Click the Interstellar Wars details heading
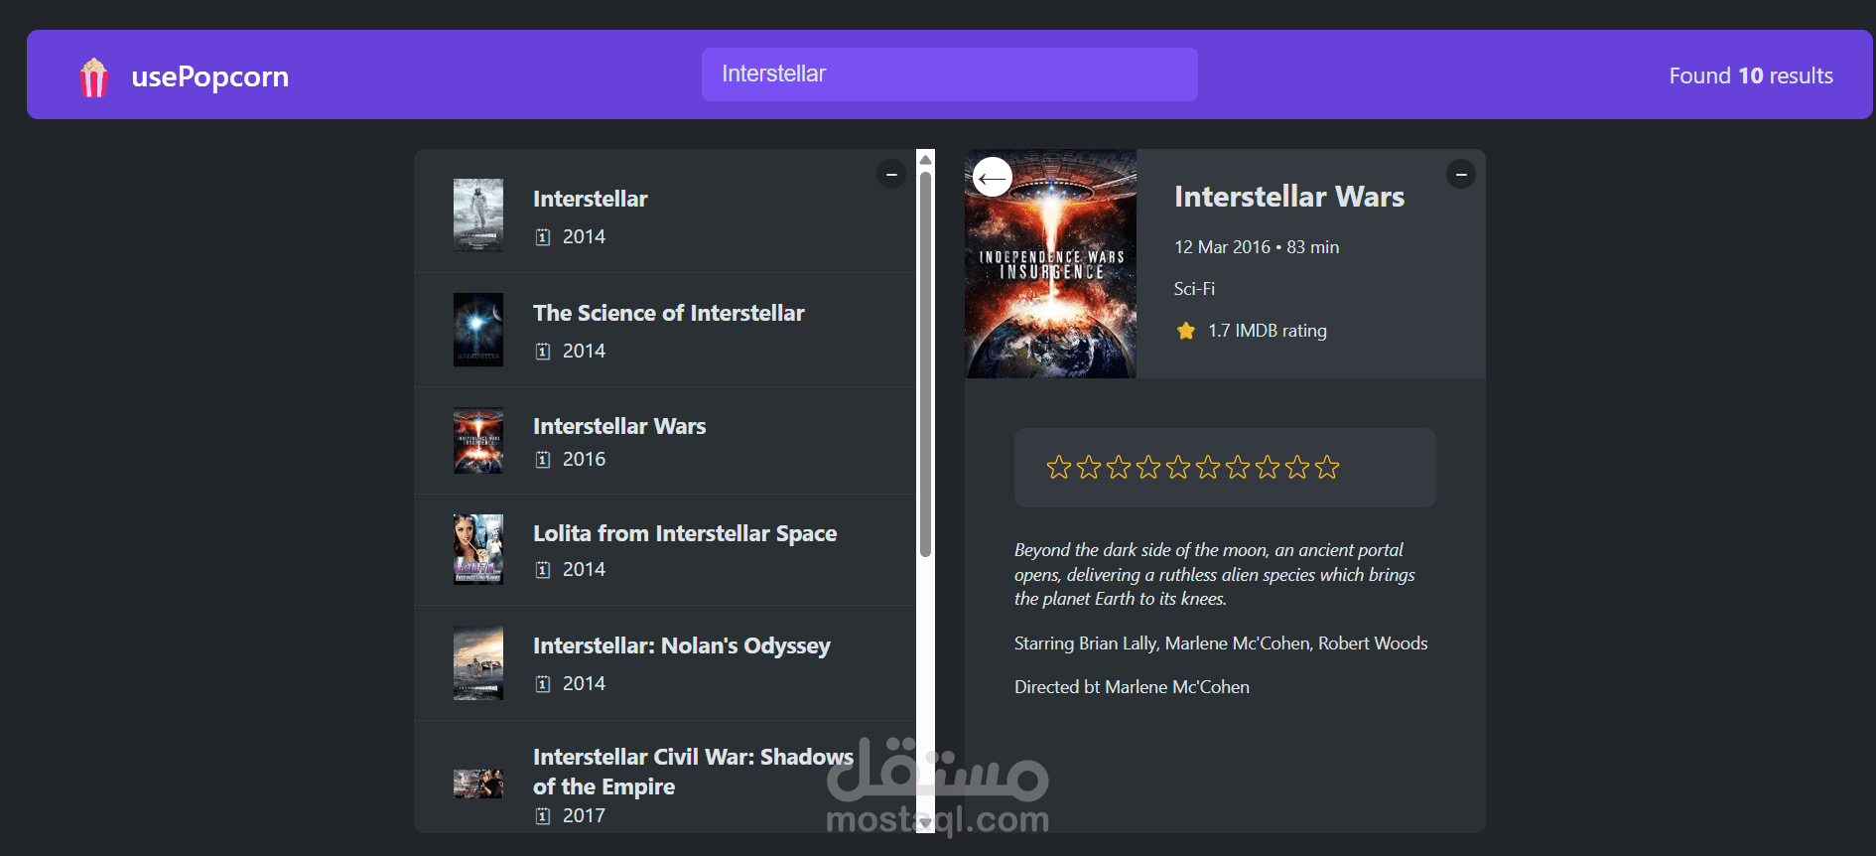Screen dimensions: 1876x856 1288,197
